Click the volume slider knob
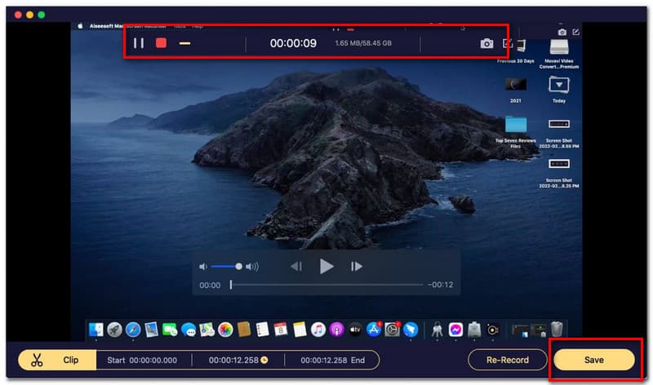653x385 pixels. tap(238, 266)
